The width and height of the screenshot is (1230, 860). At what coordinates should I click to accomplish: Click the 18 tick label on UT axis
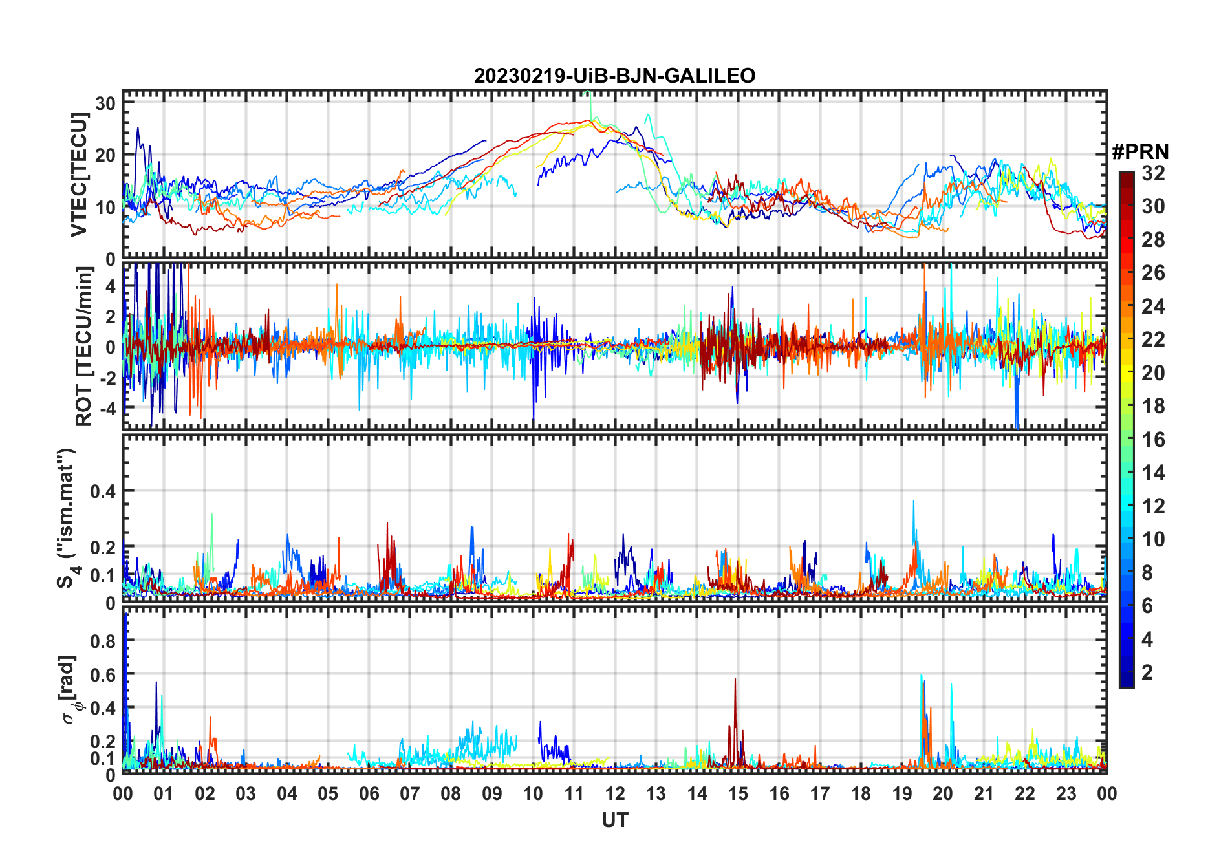(x=861, y=793)
